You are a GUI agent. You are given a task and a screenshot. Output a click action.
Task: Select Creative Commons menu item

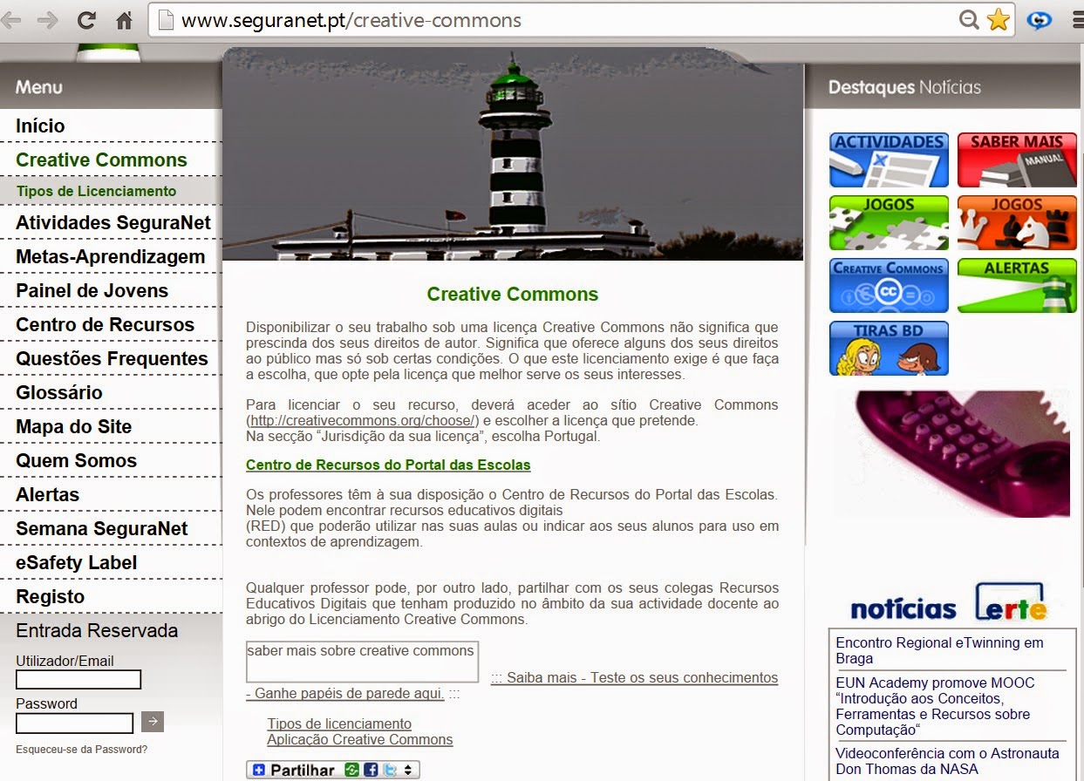pyautogui.click(x=101, y=160)
